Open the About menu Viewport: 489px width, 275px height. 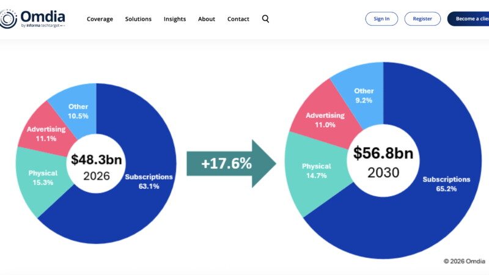(207, 19)
